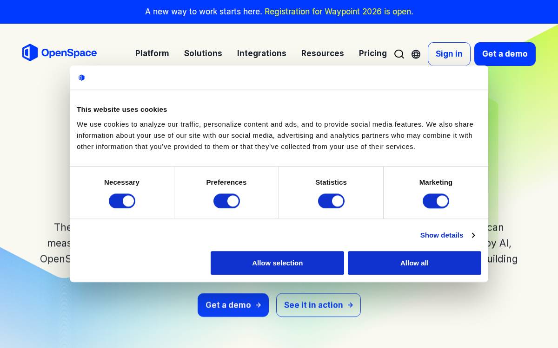
Task: Open the language globe icon
Action: click(416, 54)
